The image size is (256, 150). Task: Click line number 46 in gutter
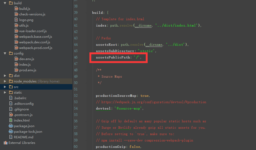click(76, 57)
